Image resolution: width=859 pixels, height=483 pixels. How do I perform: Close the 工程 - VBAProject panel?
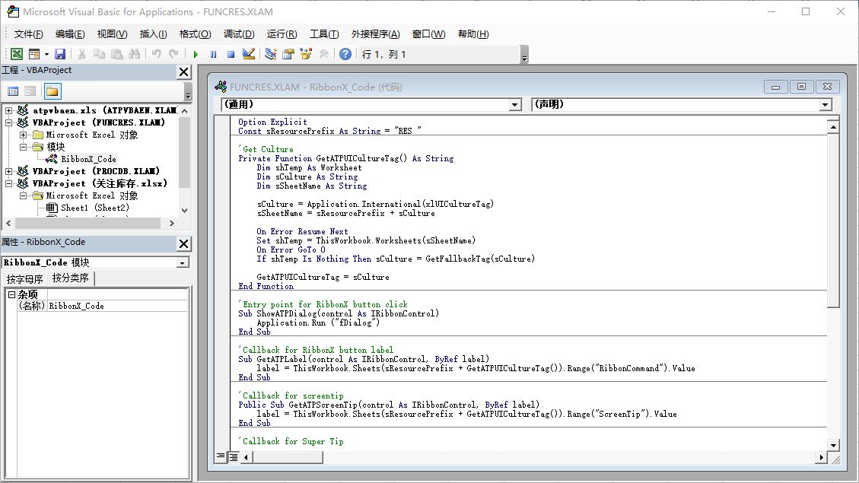pos(184,71)
